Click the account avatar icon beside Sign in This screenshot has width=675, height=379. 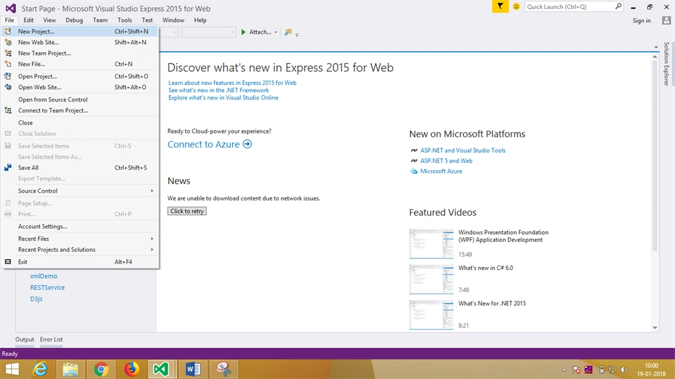click(x=666, y=20)
